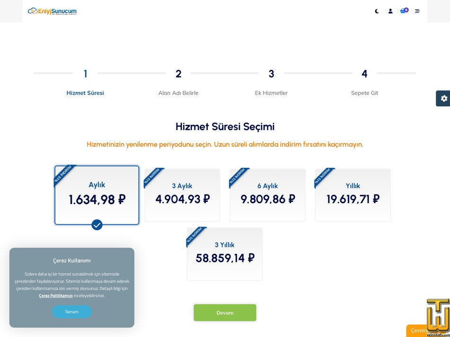Open the settings gear side tab
This screenshot has height=337, width=450.
(x=443, y=98)
